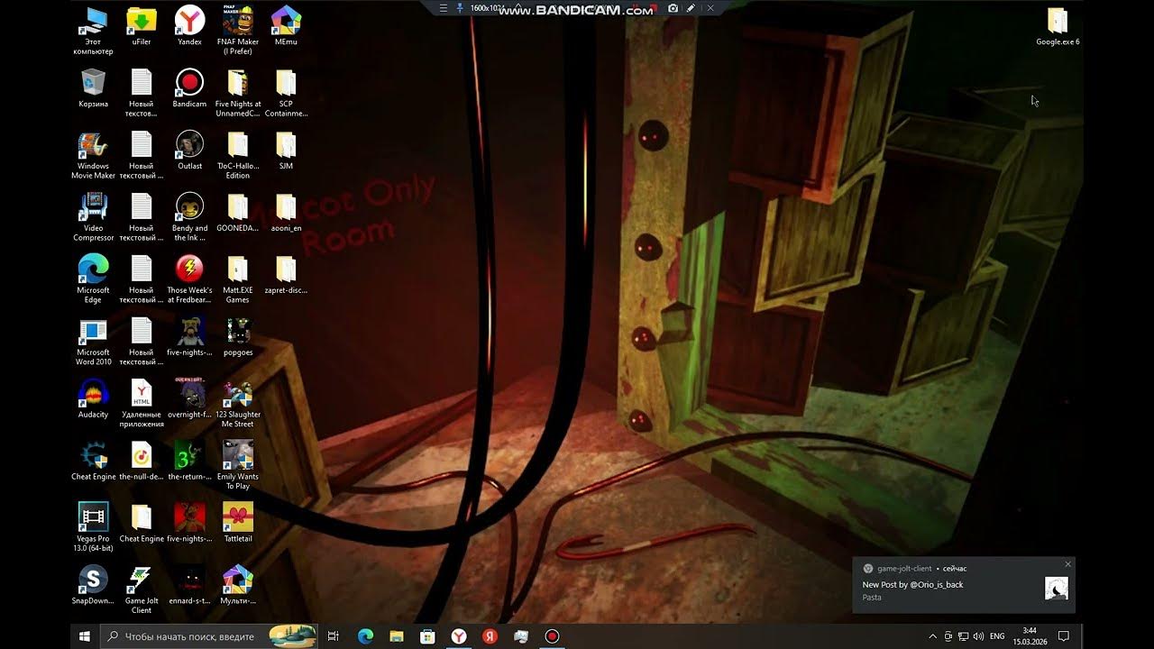Screen dimensions: 1154x649
Task: Switch the ENG input language indicator
Action: [997, 636]
